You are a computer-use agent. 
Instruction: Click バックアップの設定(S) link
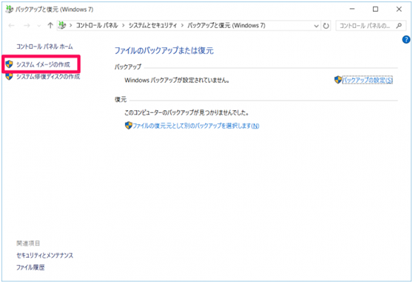click(367, 80)
